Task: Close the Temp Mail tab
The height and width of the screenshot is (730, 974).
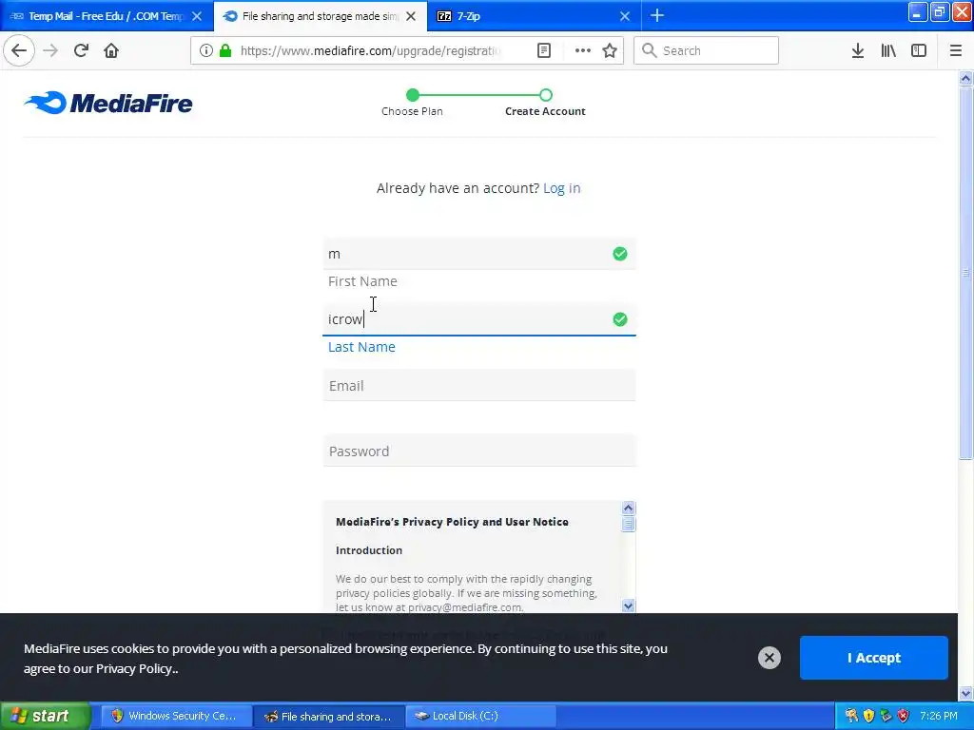Action: pos(197,16)
